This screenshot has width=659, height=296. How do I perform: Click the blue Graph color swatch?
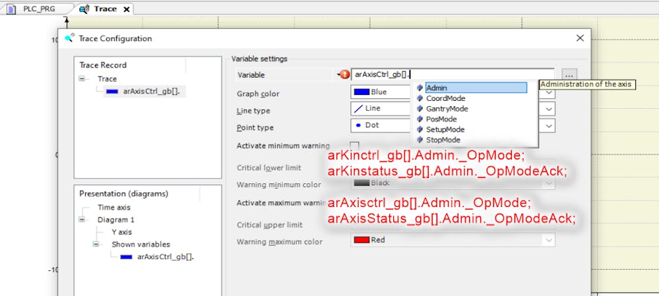pos(361,92)
